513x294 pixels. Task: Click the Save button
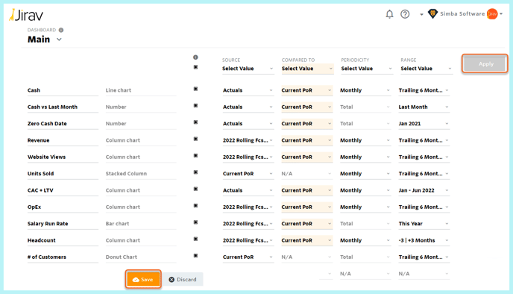click(x=143, y=279)
